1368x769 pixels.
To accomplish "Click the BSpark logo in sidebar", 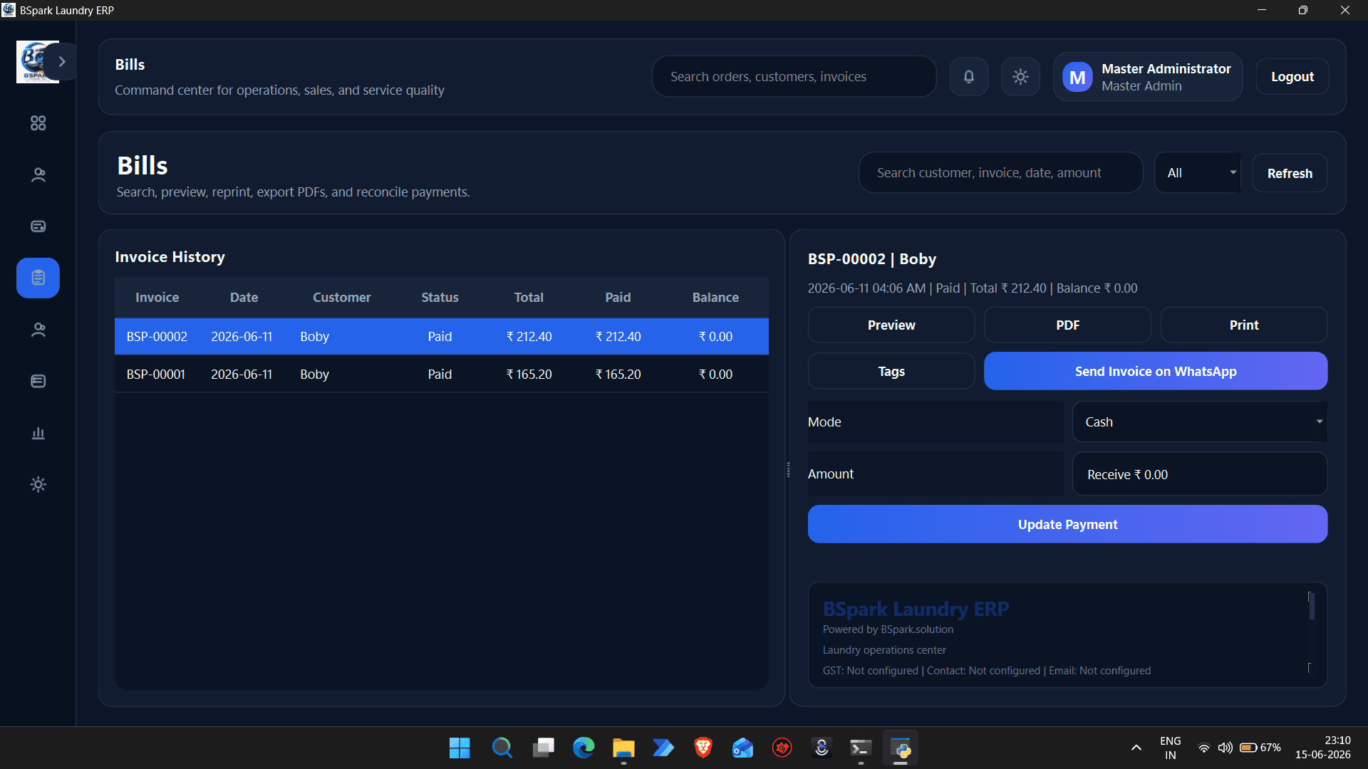I will [31, 62].
